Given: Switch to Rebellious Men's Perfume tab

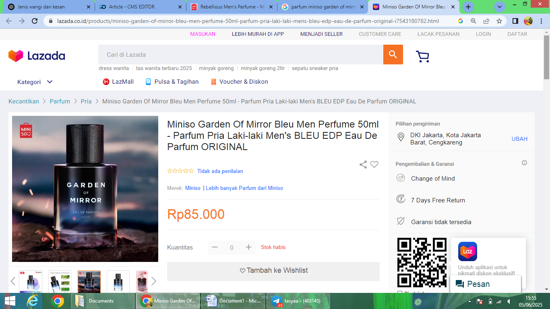Looking at the screenshot, I should [x=232, y=7].
